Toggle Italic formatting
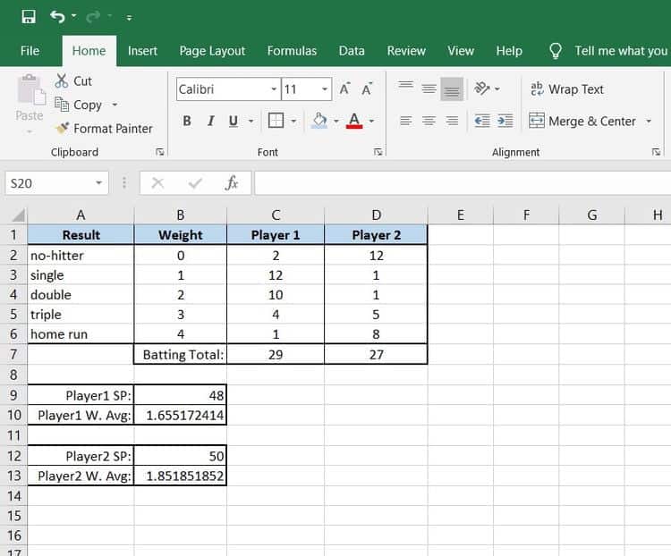671x556 pixels. [x=210, y=121]
